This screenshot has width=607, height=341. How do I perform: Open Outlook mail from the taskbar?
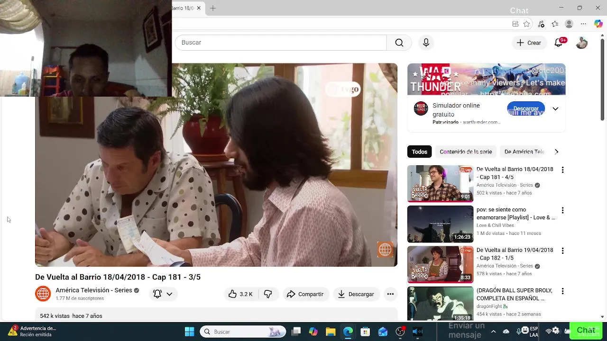point(383,332)
